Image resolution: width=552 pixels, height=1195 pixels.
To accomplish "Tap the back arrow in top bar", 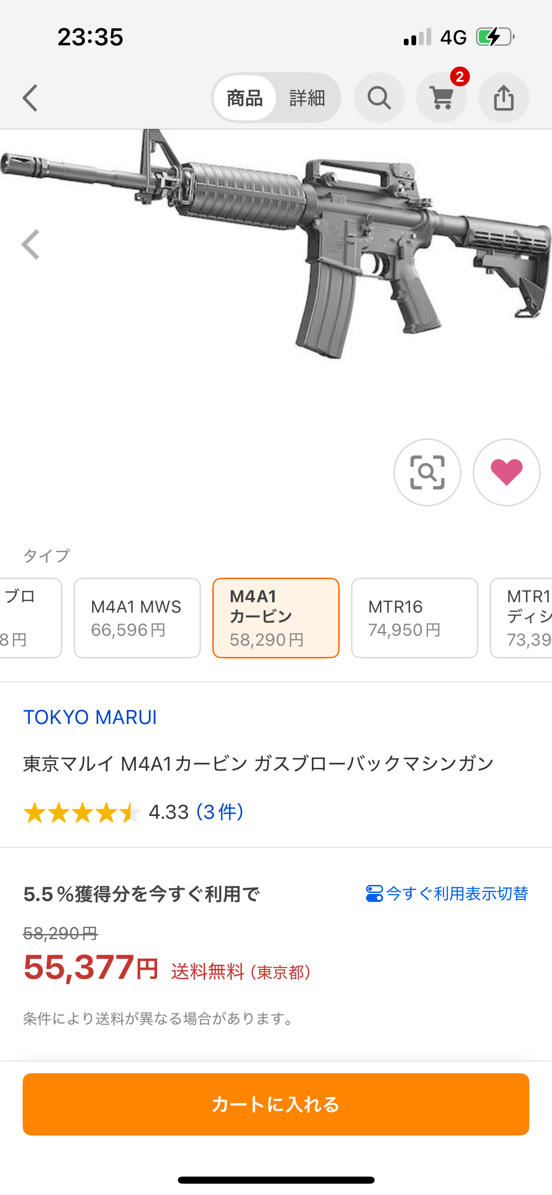I will pyautogui.click(x=30, y=98).
